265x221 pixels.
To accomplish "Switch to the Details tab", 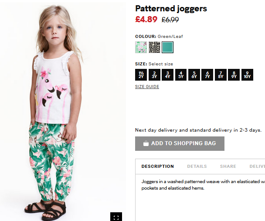I will [x=197, y=167].
